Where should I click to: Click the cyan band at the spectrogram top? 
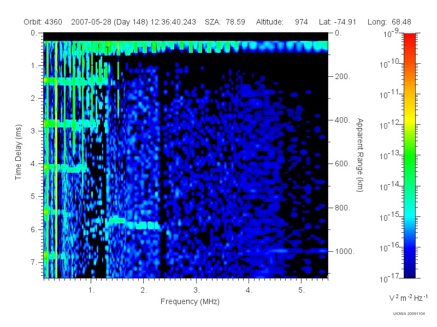coord(186,46)
